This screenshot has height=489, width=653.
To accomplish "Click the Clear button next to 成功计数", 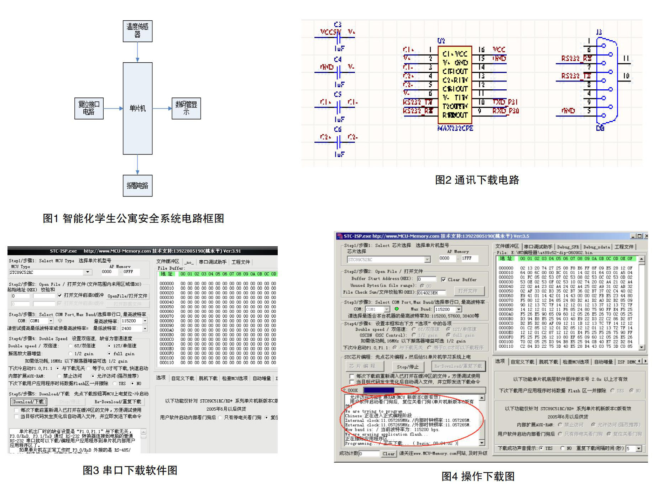I will coord(388,453).
